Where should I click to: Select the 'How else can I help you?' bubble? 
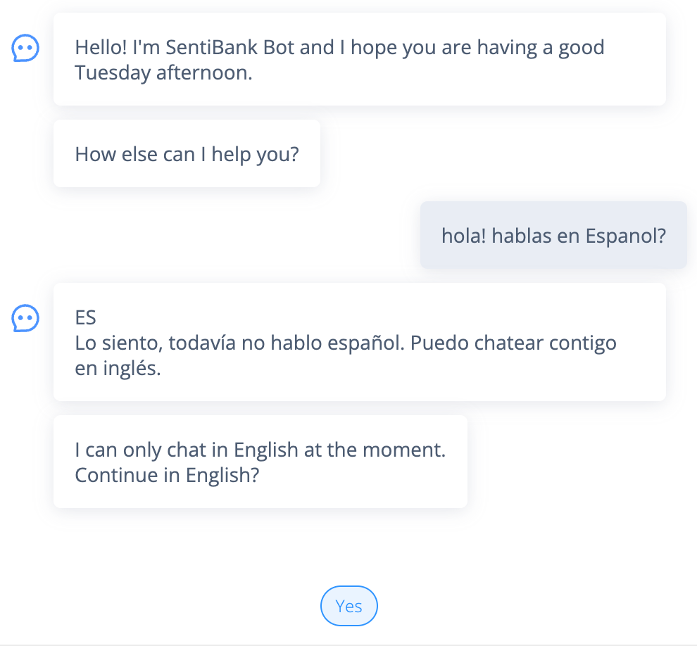click(187, 153)
